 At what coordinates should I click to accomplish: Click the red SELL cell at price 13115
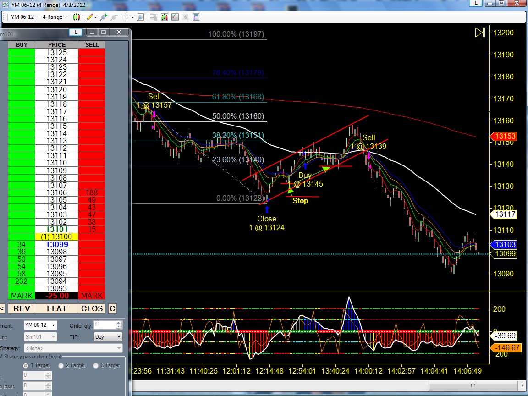coord(92,126)
